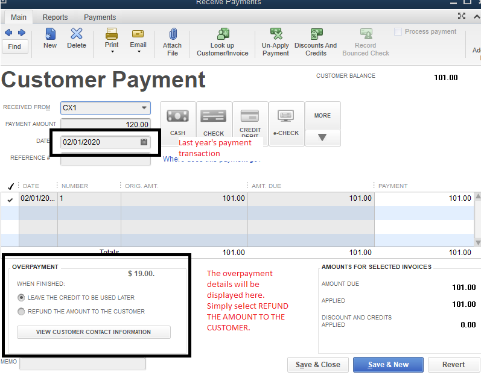
Task: Click the ORIG. AMT. column header
Action: point(141,186)
